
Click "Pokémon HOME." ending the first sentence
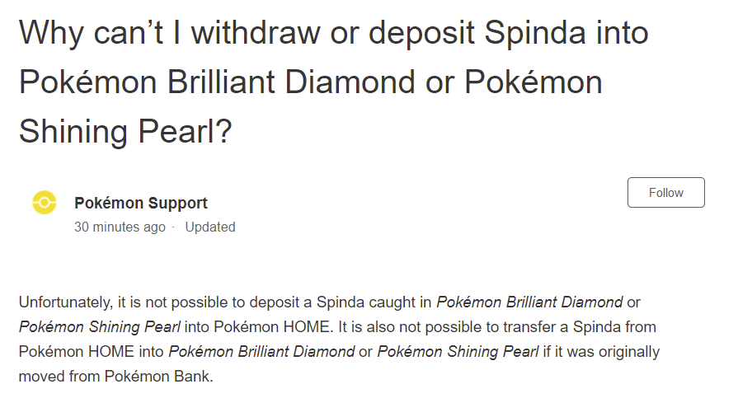click(274, 327)
